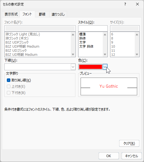Click the size list up arrow
The image size is (144, 162).
(x=137, y=35)
